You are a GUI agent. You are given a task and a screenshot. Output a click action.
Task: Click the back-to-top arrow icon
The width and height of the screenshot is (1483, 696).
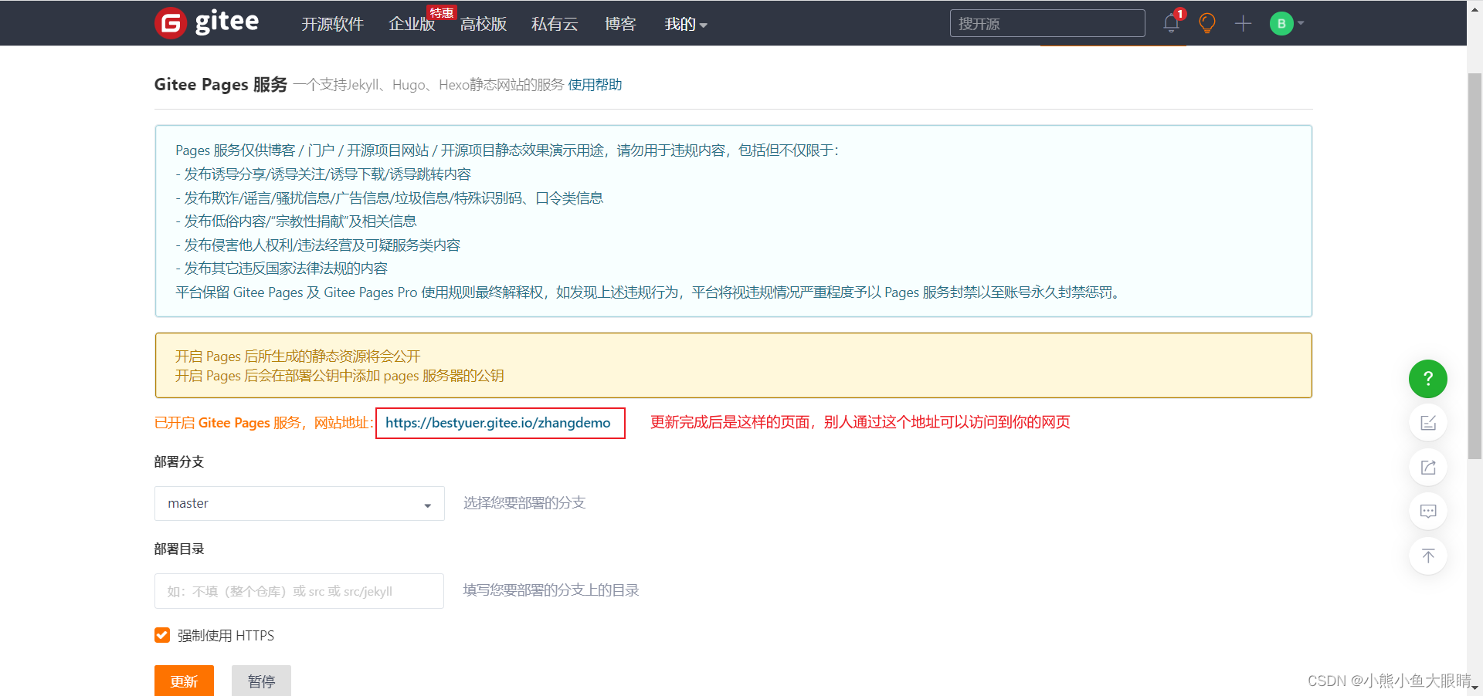coord(1428,556)
